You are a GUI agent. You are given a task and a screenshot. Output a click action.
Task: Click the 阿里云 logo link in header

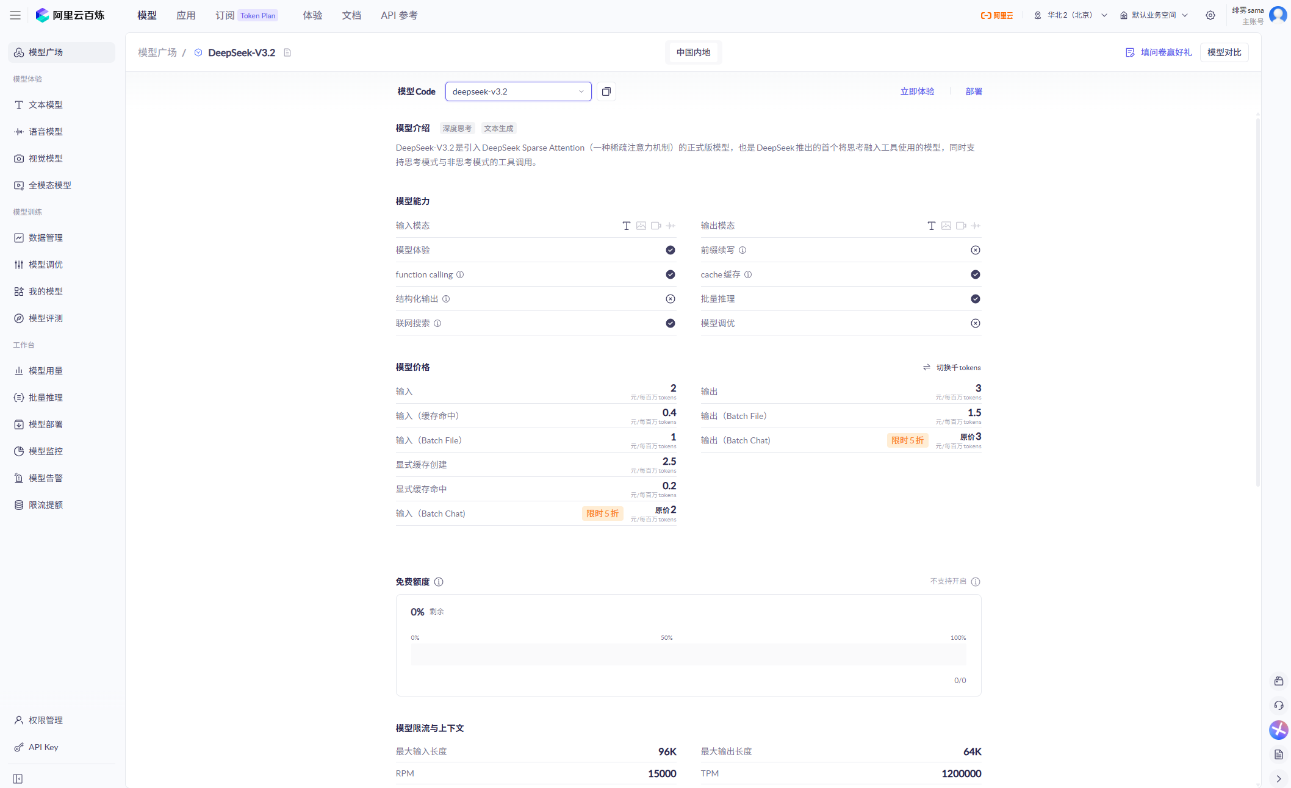point(997,15)
